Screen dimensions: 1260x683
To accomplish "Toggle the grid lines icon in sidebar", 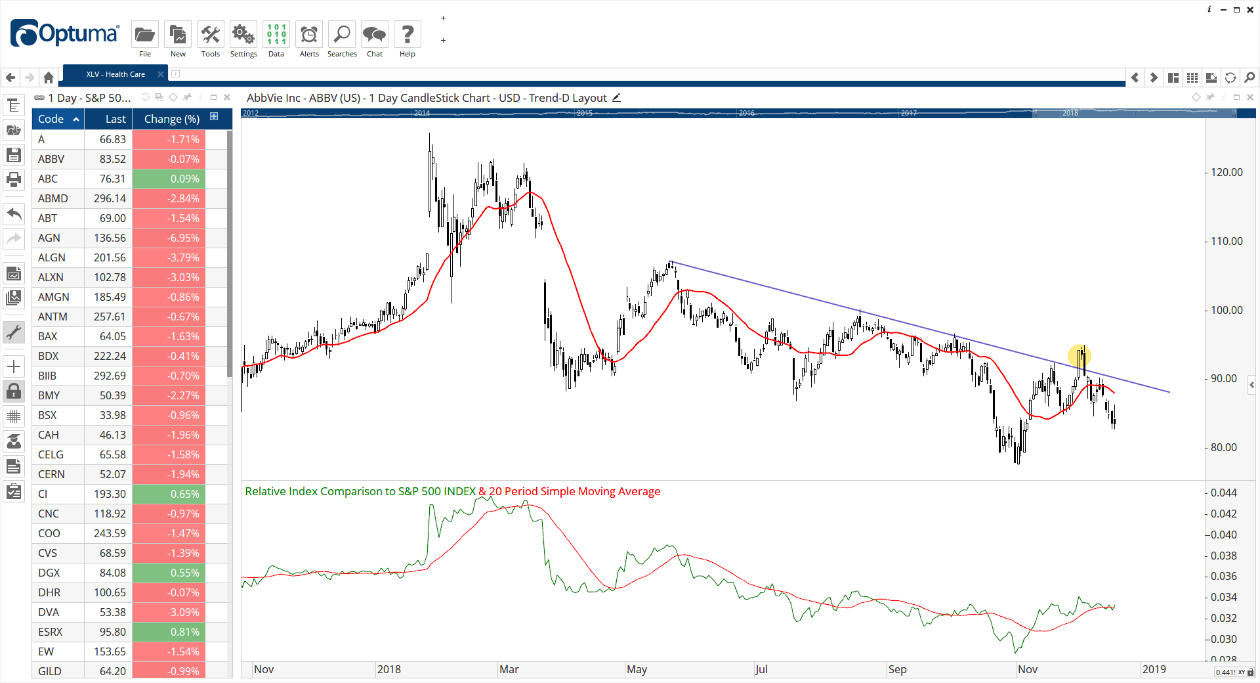I will coord(14,416).
